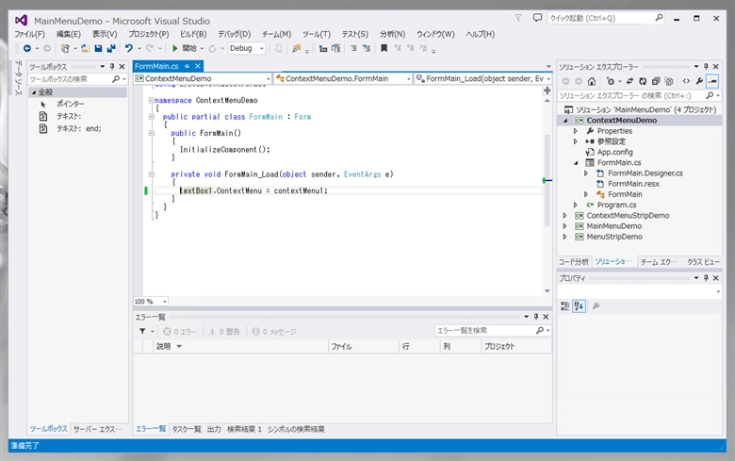Open the 表示(V) menu

pos(105,34)
